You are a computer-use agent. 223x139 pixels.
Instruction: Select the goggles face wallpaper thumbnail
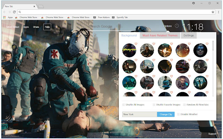point(200,50)
